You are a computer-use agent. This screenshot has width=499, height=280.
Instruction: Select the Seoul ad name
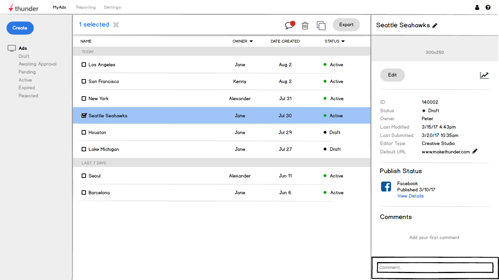coord(94,176)
